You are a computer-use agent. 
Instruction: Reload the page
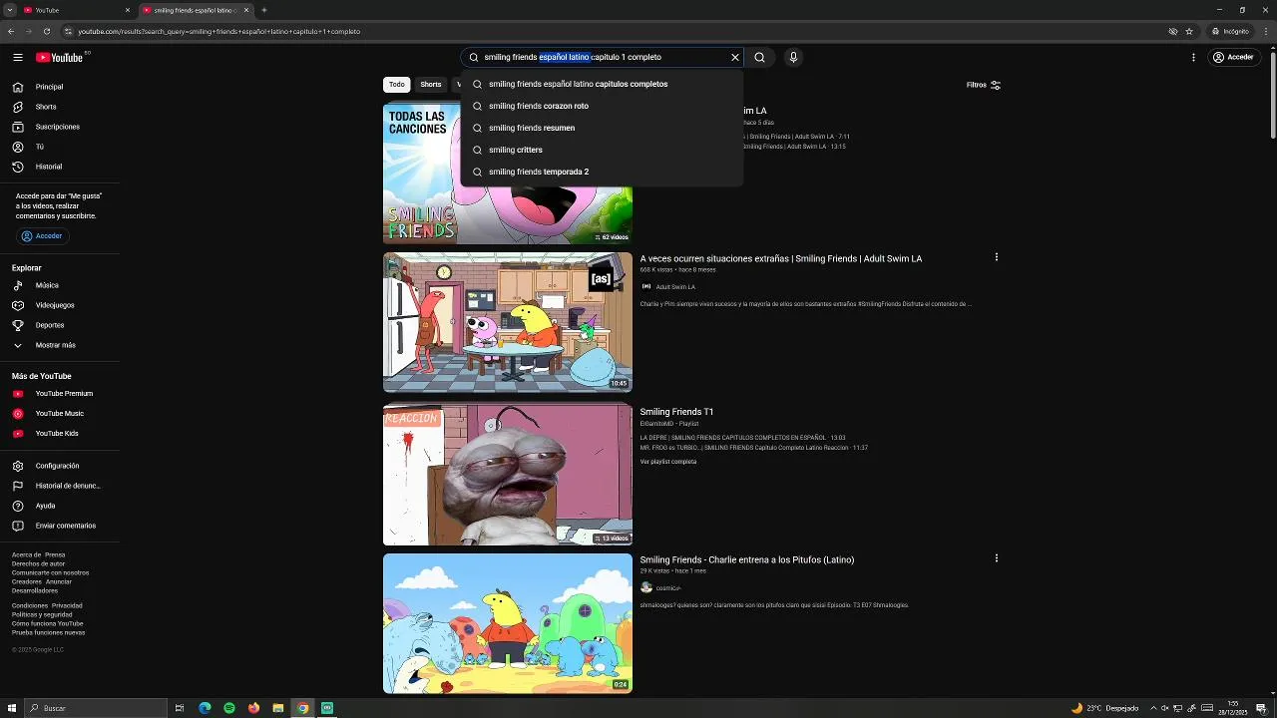point(47,31)
